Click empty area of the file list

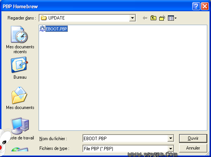pos(123,81)
